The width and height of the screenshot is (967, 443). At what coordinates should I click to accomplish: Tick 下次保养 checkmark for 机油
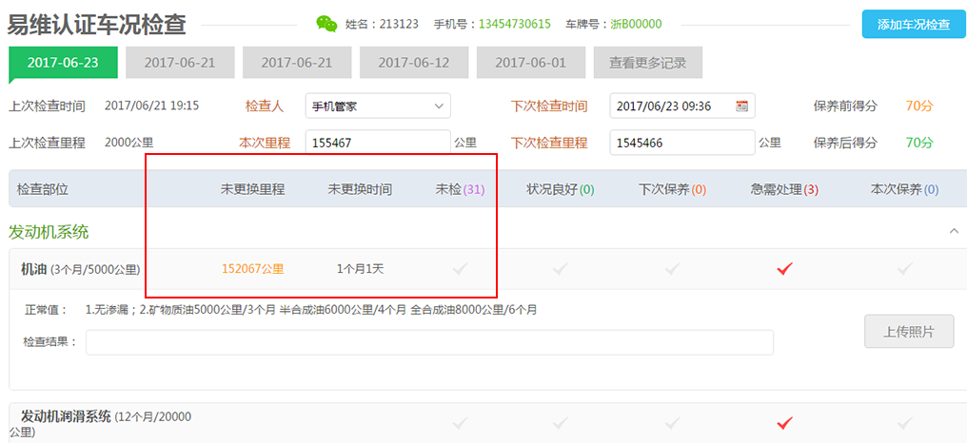672,270
